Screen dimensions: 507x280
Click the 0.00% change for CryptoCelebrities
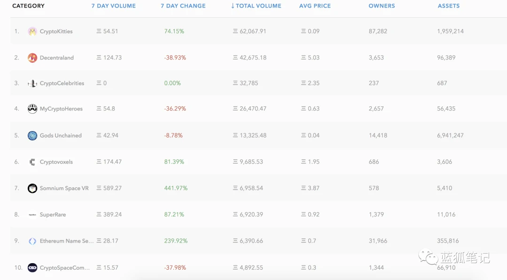pyautogui.click(x=172, y=83)
